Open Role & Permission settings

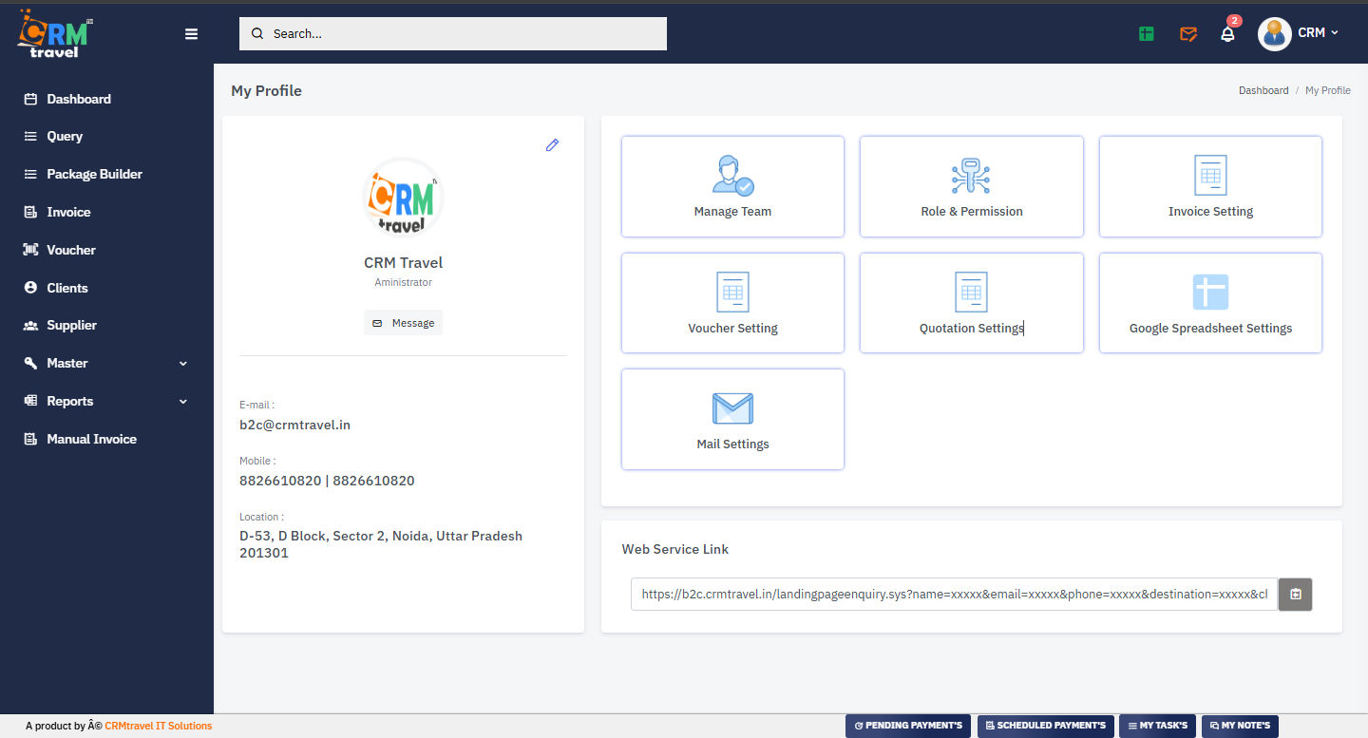tap(971, 186)
